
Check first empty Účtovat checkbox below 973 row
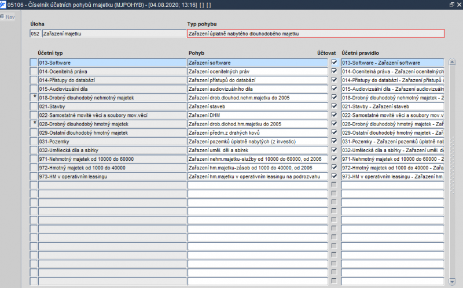point(334,184)
